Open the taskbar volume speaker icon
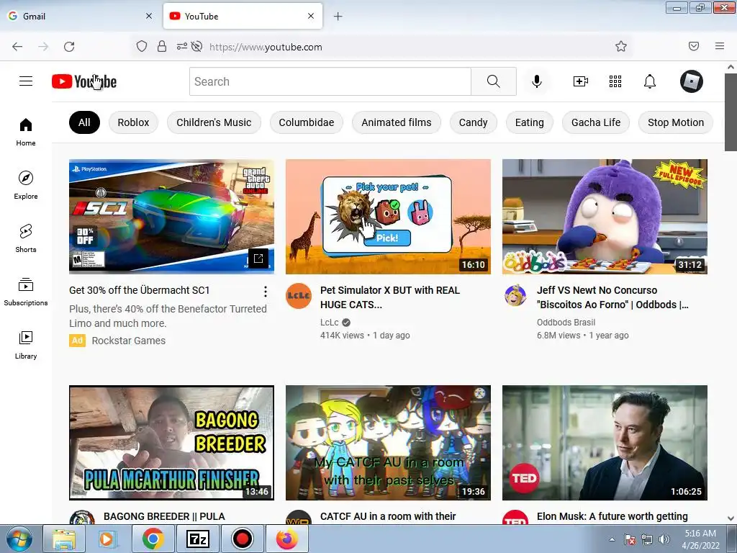This screenshot has height=553, width=737. click(x=664, y=539)
